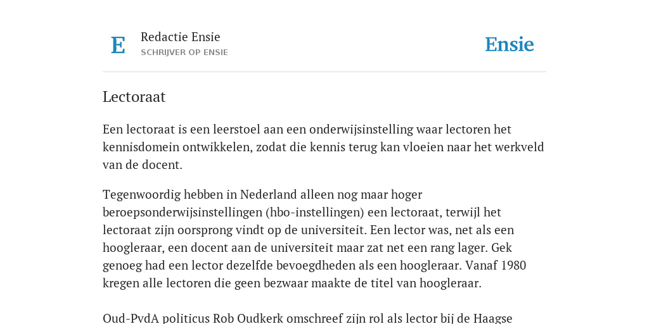Click the Lectoraat article heading
This screenshot has width=649, height=324.
click(134, 97)
